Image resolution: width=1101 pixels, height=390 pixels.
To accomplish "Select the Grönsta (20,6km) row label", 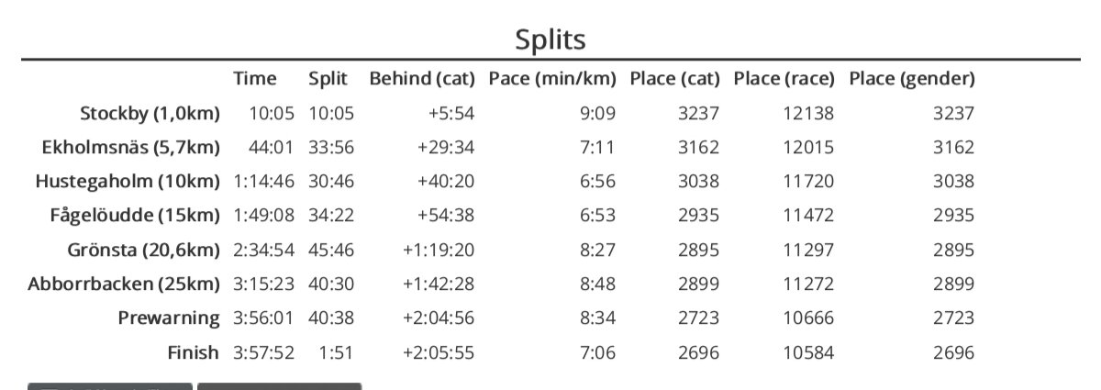I will pos(144,251).
